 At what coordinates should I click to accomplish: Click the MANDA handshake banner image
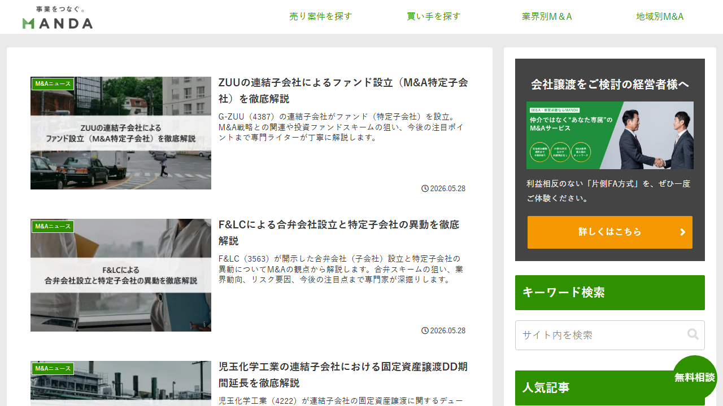(610, 135)
